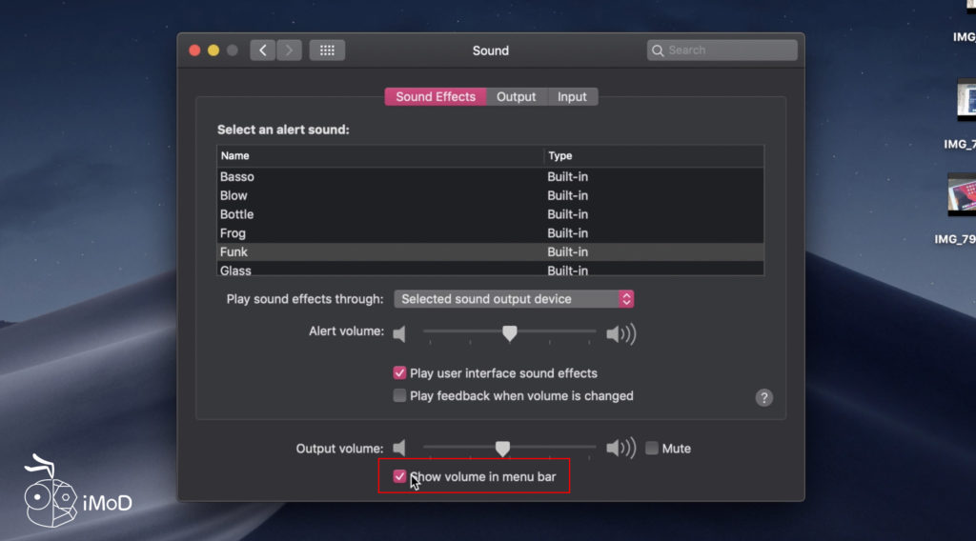This screenshot has height=541, width=976.
Task: Go back with the left chevron button
Action: (x=263, y=50)
